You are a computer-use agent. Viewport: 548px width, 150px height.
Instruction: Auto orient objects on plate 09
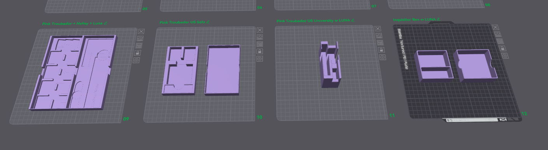tap(140, 38)
